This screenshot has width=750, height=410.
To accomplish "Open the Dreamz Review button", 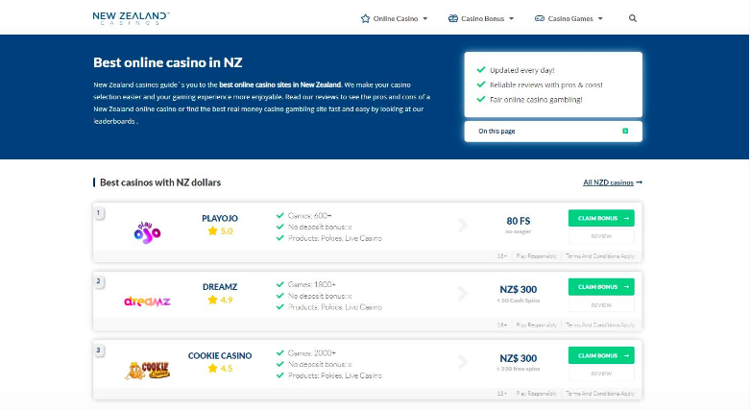I will [x=601, y=304].
